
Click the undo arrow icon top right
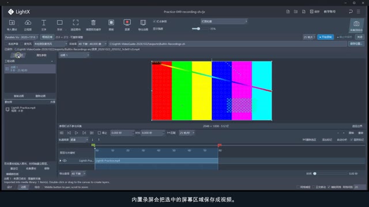point(351,11)
